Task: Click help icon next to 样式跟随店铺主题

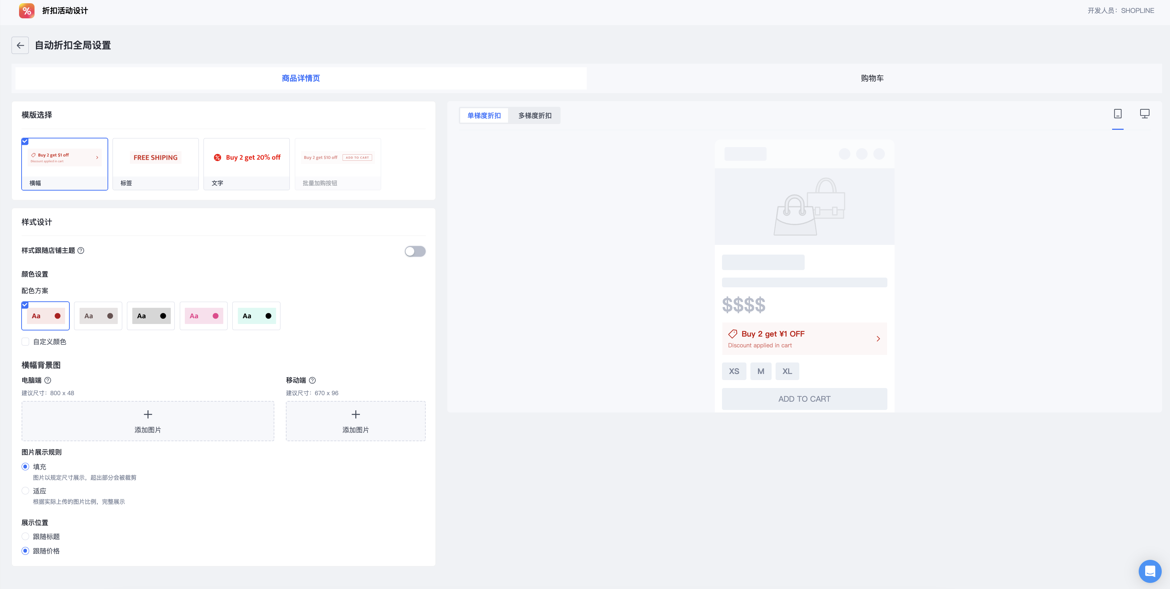Action: [81, 251]
